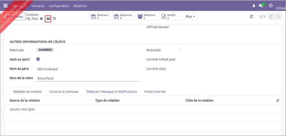Click the cloud save icon
Screen dimensions: 286x136
coord(48,19)
